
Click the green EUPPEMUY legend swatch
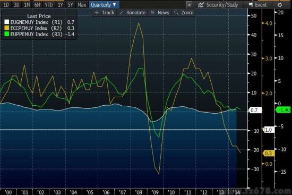click(x=6, y=34)
